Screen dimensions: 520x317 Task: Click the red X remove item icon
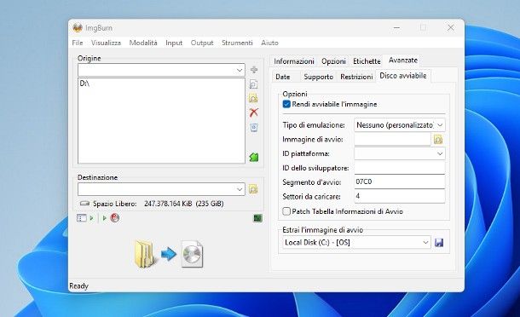pyautogui.click(x=254, y=112)
